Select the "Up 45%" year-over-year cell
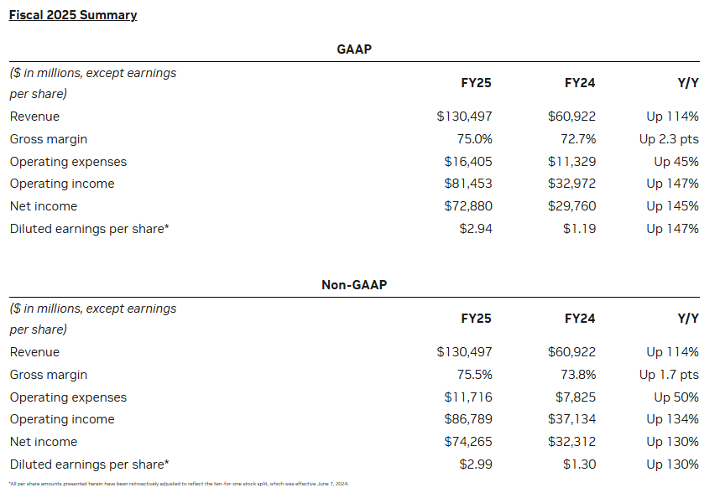The width and height of the screenshot is (720, 493). [x=676, y=162]
